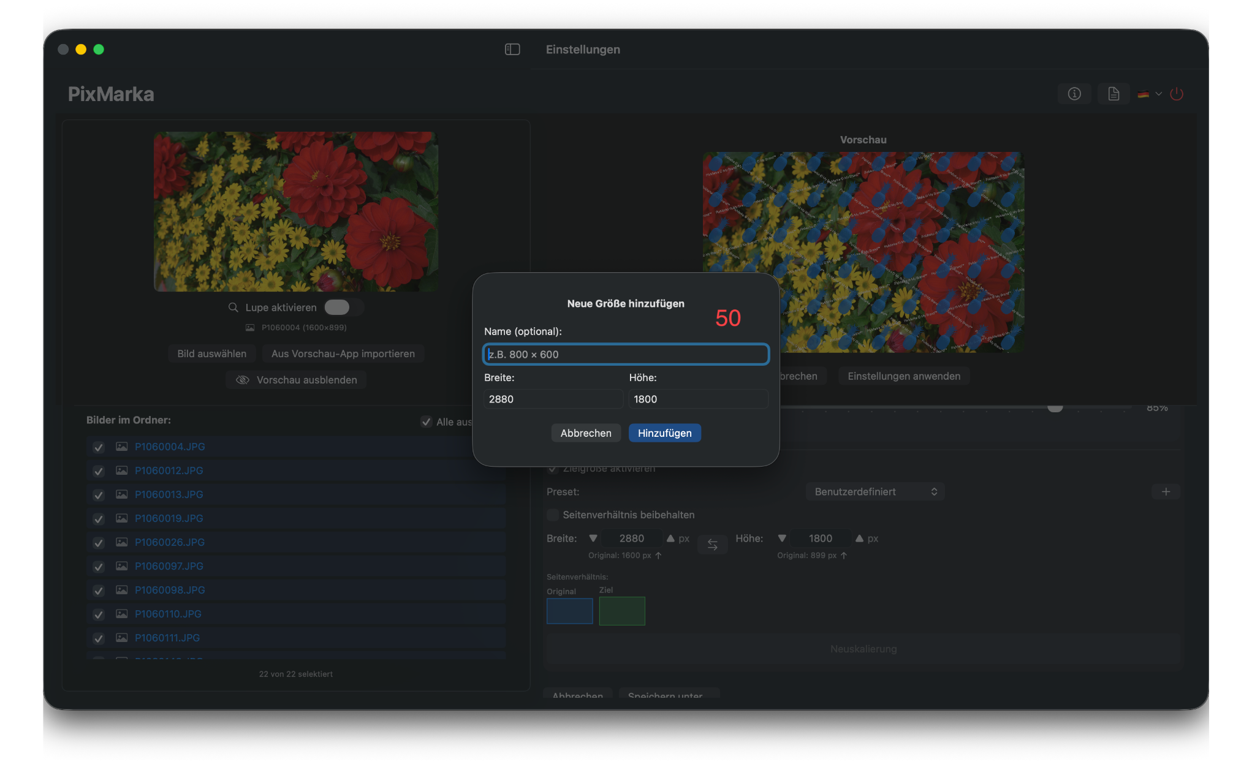1252x767 pixels.
Task: Open the info icon button
Action: pyautogui.click(x=1074, y=94)
